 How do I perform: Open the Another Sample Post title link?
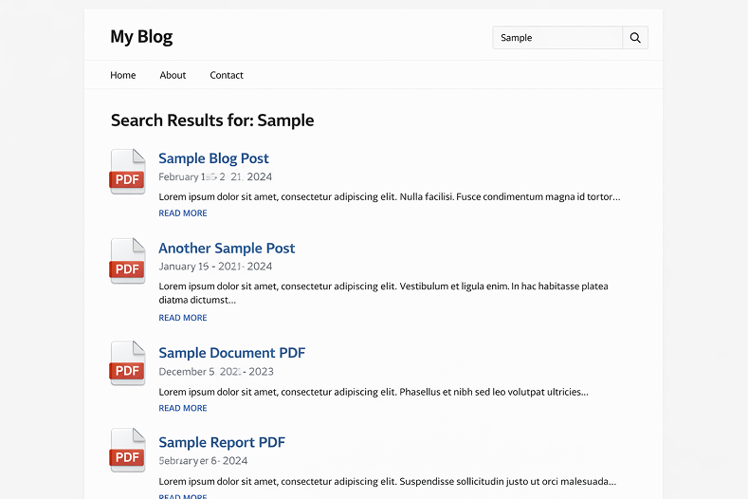227,249
